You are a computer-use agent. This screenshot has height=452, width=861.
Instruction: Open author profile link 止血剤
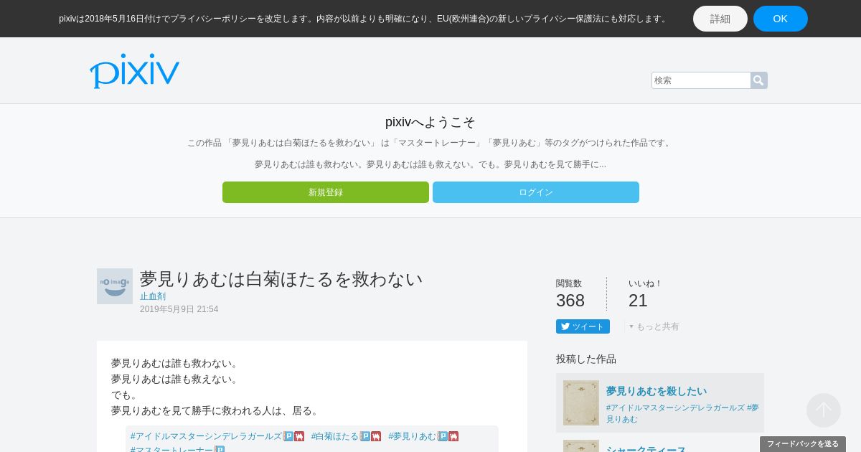[153, 296]
